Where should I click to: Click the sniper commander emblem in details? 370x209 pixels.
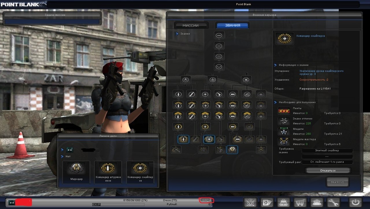coord(284,38)
